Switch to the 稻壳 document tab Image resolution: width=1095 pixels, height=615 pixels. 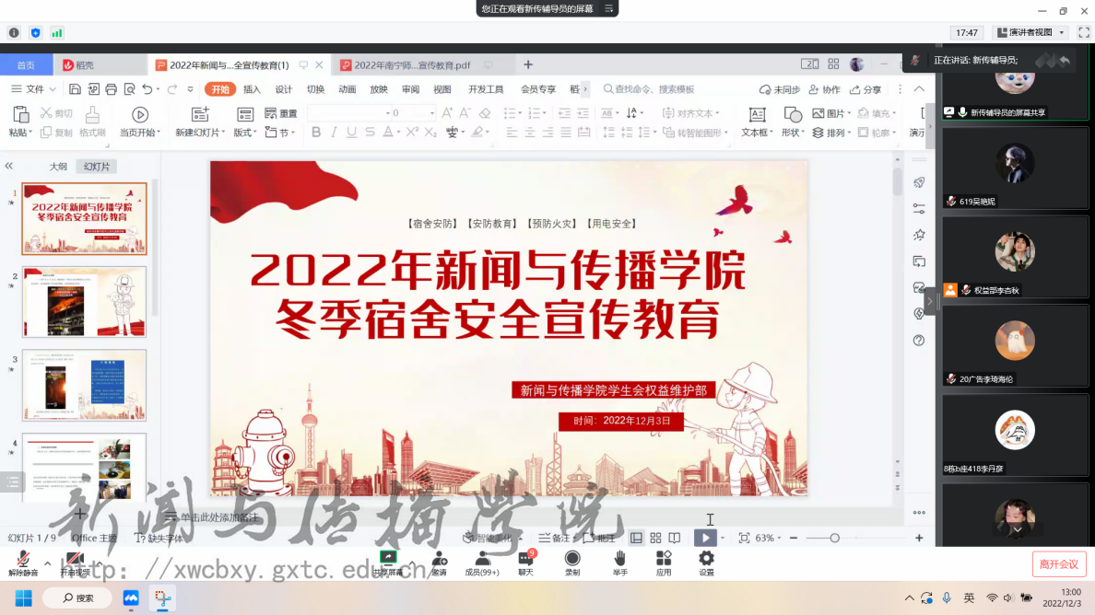[x=100, y=64]
